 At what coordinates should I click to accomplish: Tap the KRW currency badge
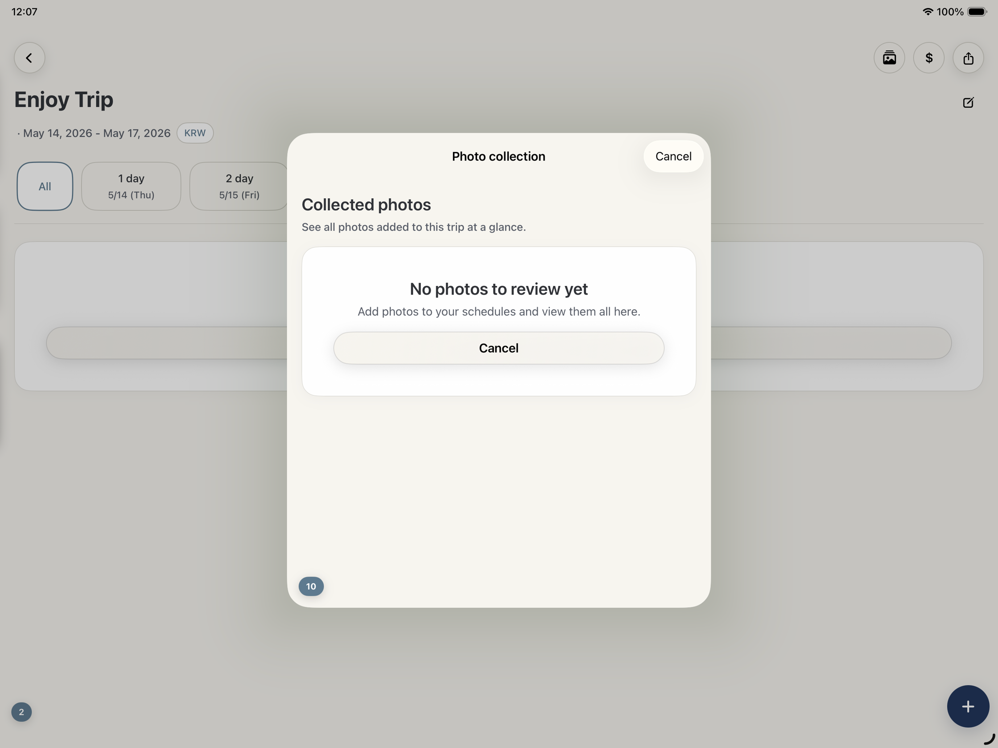195,133
